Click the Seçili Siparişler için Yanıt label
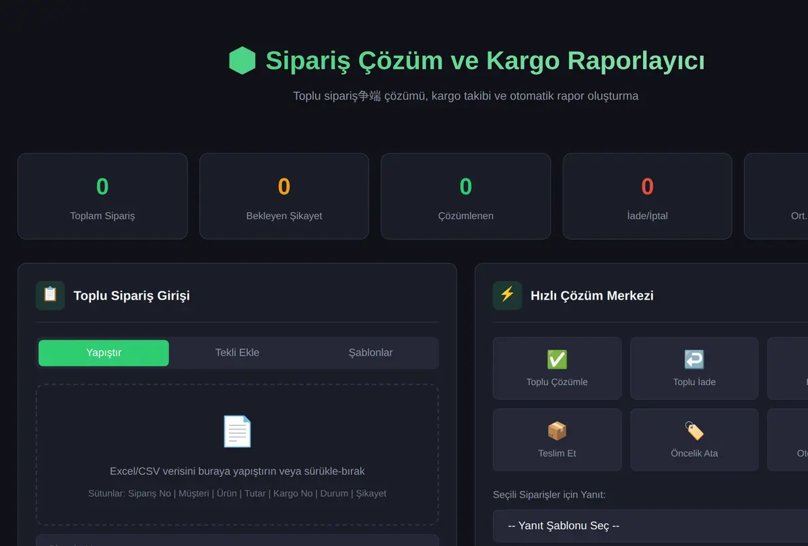Image resolution: width=808 pixels, height=546 pixels. pos(549,495)
